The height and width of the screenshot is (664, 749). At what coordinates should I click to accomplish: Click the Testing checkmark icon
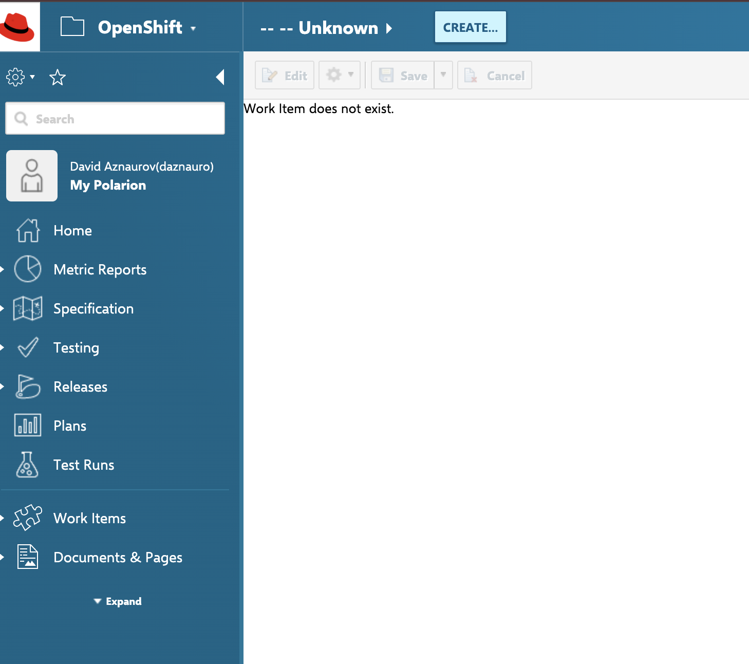coord(28,347)
